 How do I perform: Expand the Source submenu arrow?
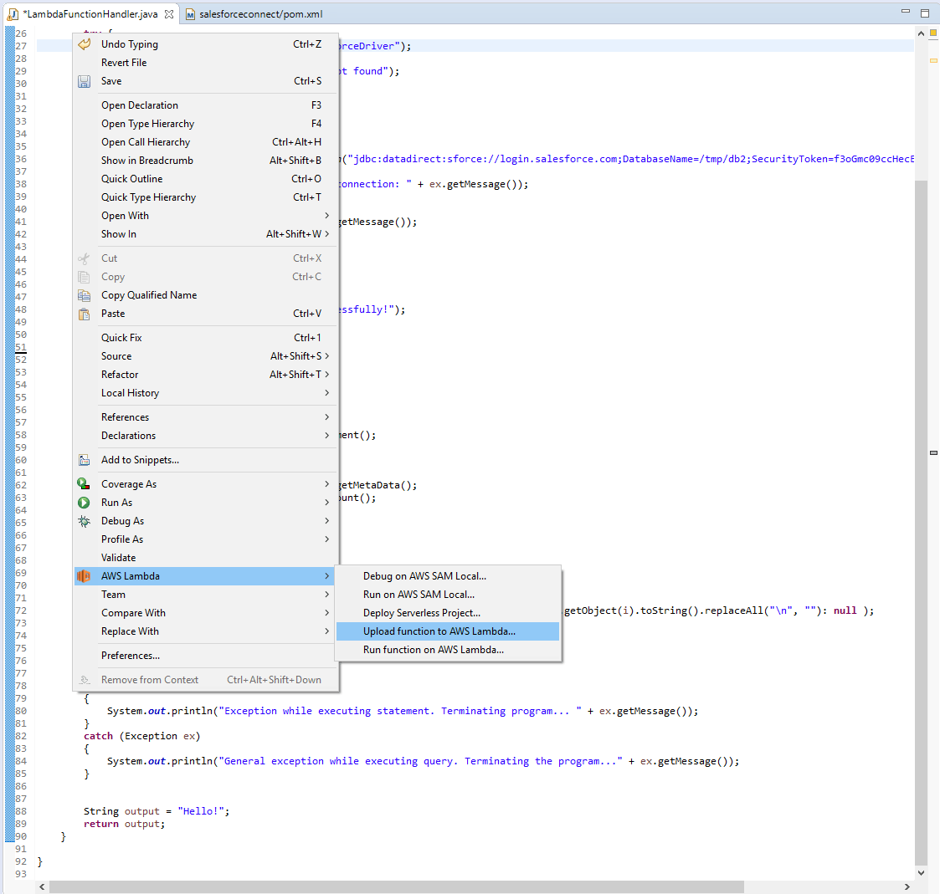pyautogui.click(x=326, y=355)
